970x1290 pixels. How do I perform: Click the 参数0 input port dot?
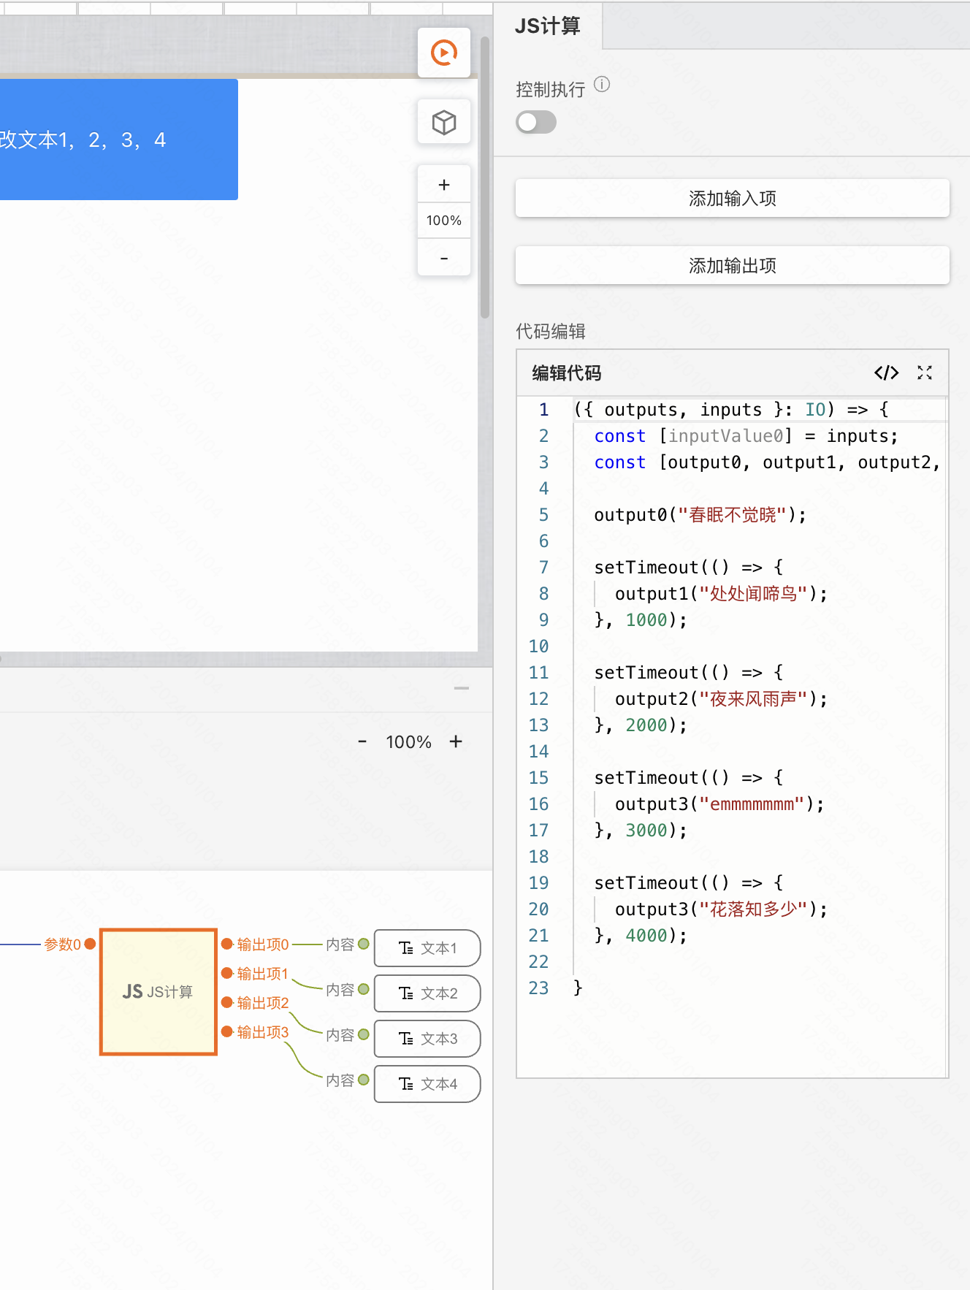(91, 944)
